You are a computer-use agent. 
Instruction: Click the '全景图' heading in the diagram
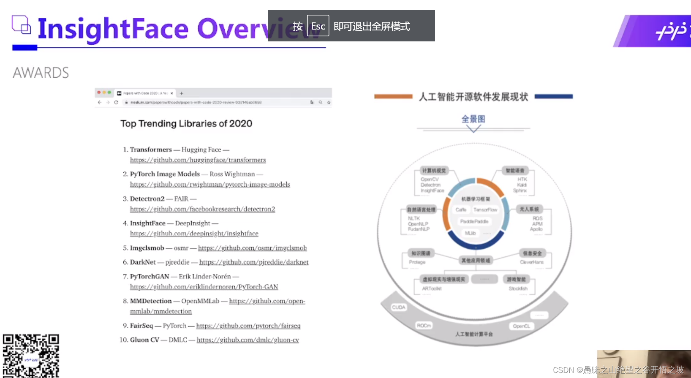[473, 119]
